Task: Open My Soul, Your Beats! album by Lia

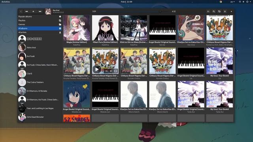Action: pyautogui.click(x=220, y=61)
